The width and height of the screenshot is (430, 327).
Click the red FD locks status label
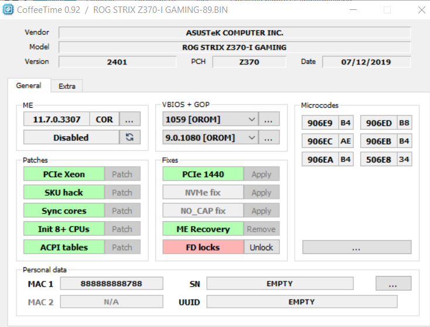pos(203,247)
